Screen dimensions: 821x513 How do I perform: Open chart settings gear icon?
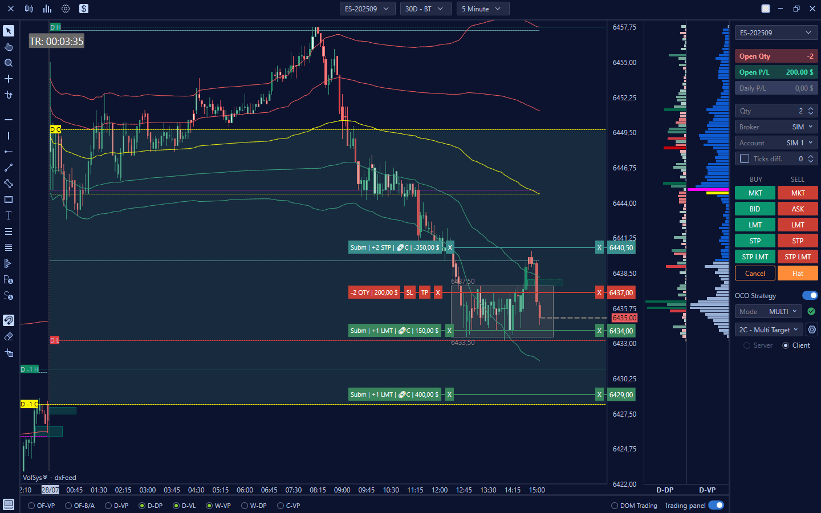66,9
